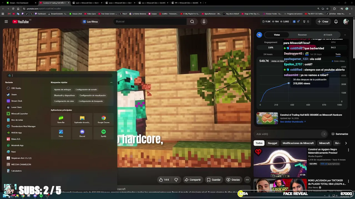This screenshot has height=199, width=355.
Task: Click the Windows search input field
Action: [59, 75]
